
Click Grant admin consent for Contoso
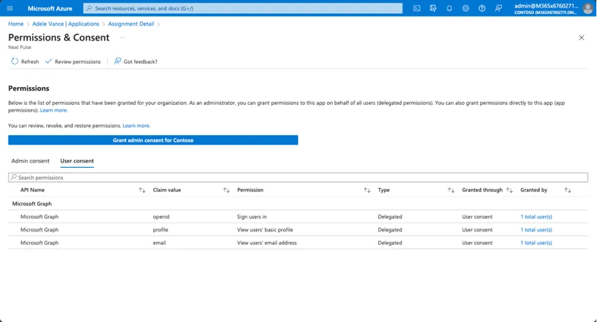point(153,140)
